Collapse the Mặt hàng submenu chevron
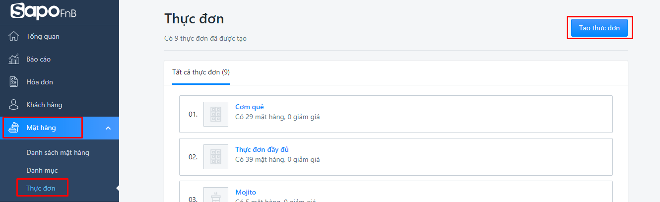The image size is (660, 202). tap(108, 128)
